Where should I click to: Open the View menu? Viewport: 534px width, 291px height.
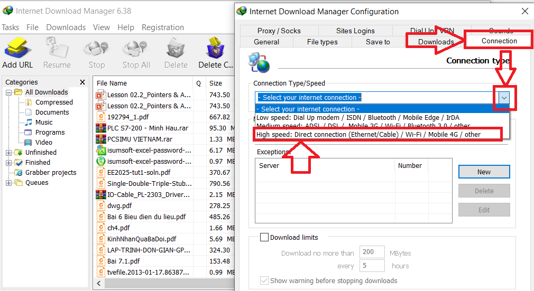tap(102, 27)
